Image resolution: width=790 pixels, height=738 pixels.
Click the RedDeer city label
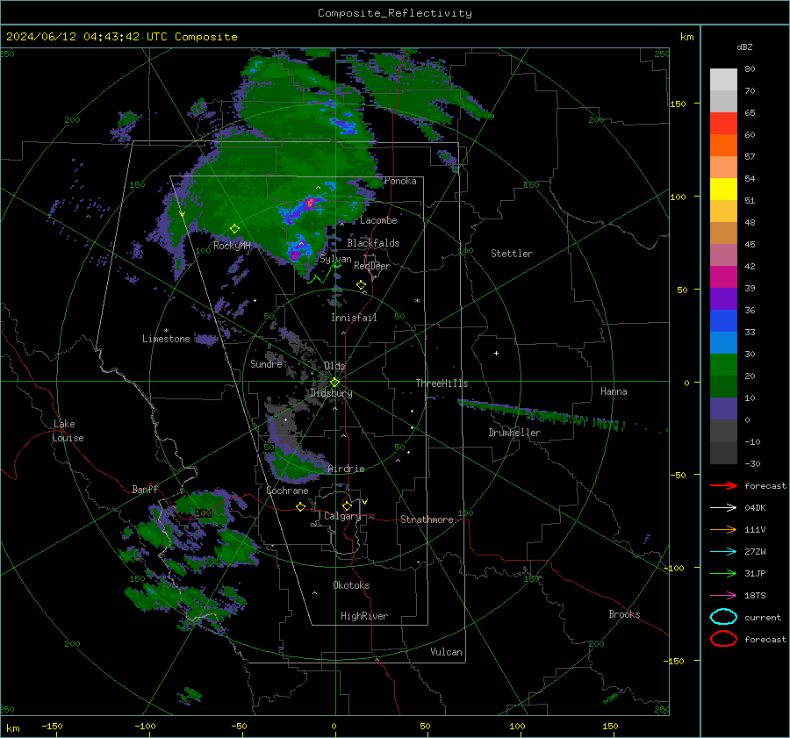(372, 266)
